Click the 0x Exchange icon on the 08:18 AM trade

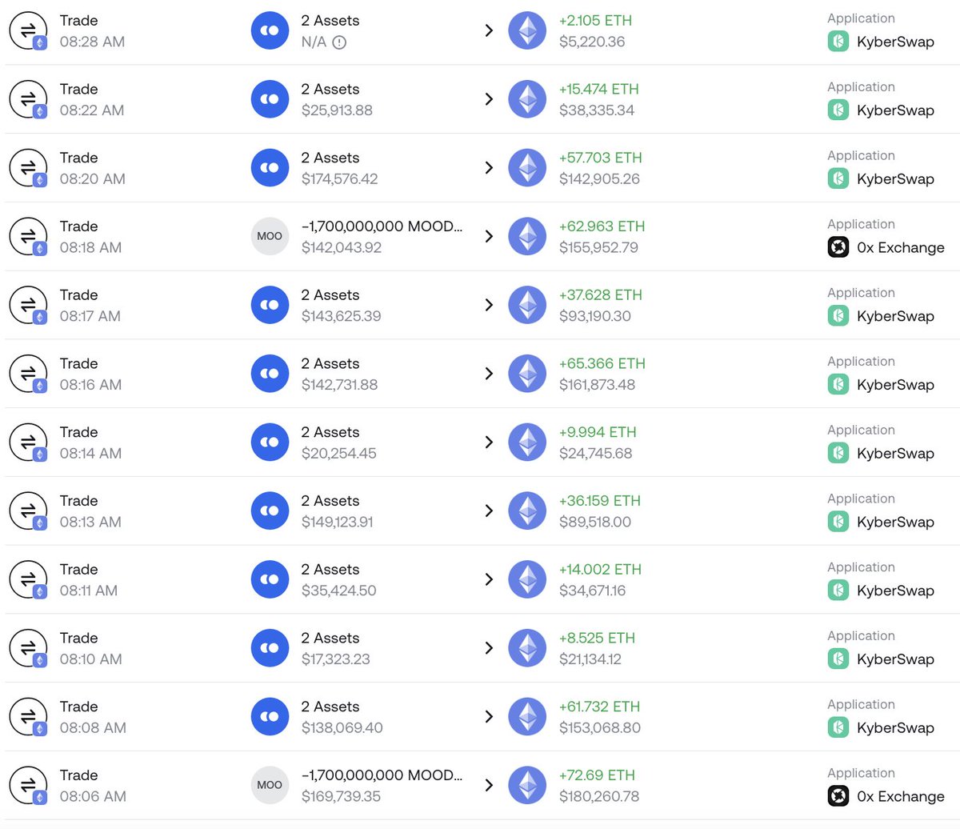coord(838,248)
